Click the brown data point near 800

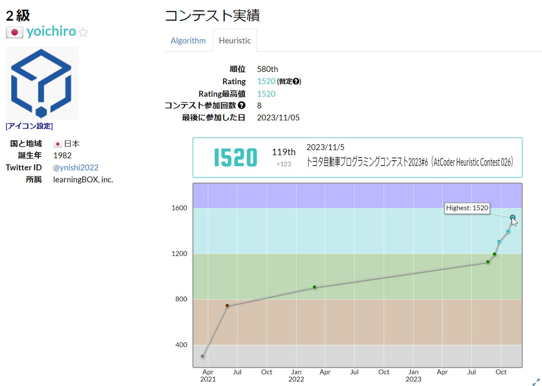[x=227, y=305]
